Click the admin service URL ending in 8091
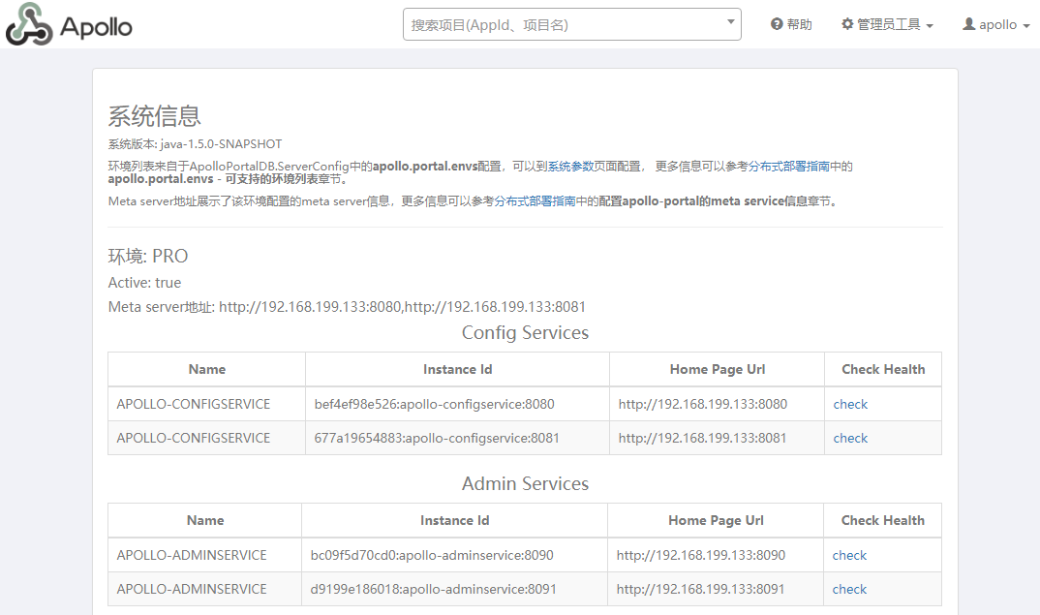This screenshot has height=615, width=1040. pos(701,589)
